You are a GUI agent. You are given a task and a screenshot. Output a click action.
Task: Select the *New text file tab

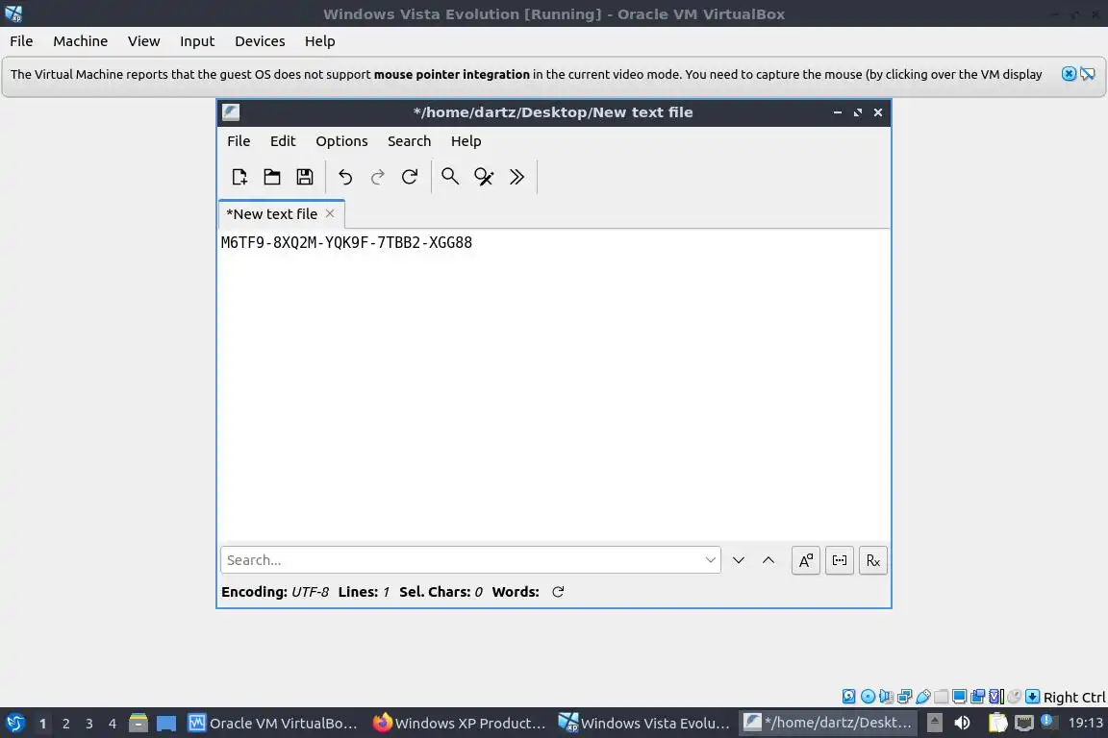(x=272, y=214)
